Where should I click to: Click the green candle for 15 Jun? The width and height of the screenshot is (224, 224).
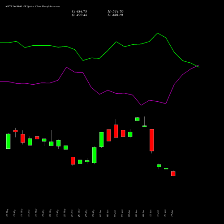click(x=159, y=166)
